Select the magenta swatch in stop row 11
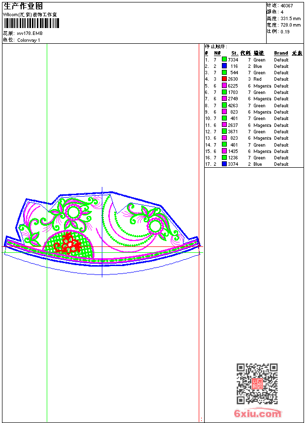305x423 pixels. coord(224,124)
